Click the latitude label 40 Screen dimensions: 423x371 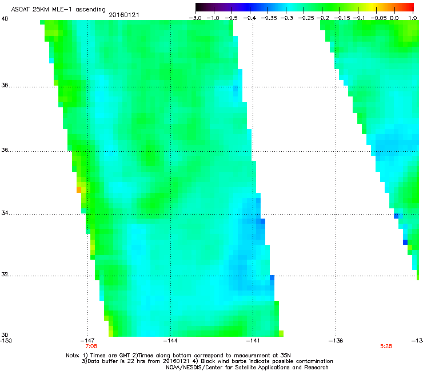click(x=5, y=19)
